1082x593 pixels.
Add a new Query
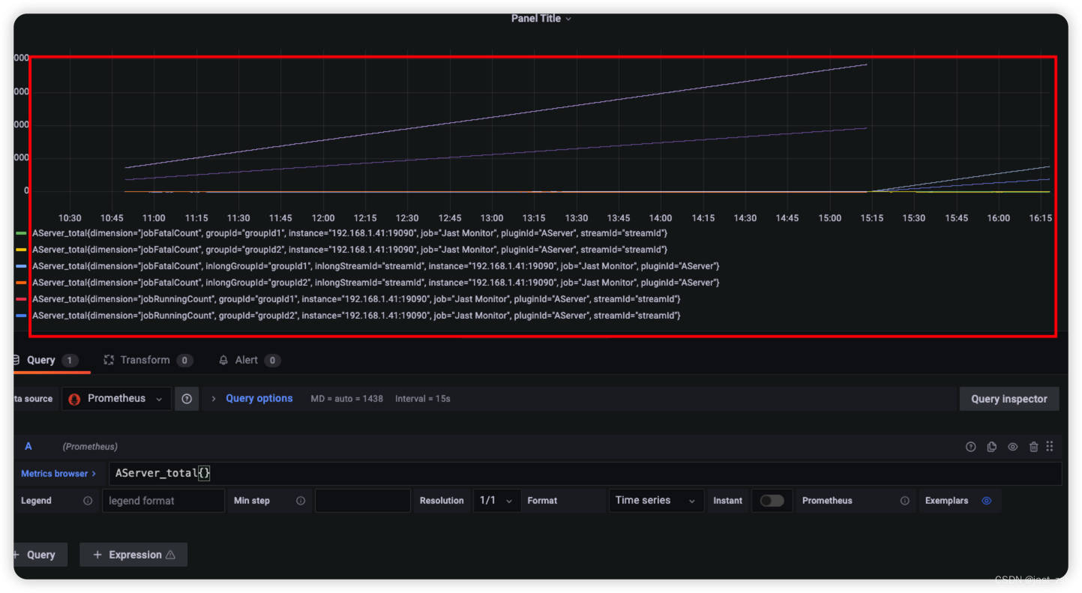[40, 555]
